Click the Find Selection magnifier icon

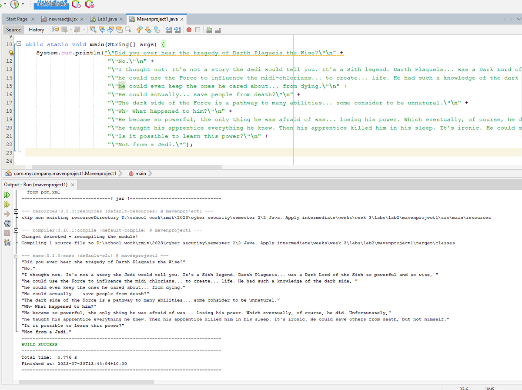[x=94, y=30]
